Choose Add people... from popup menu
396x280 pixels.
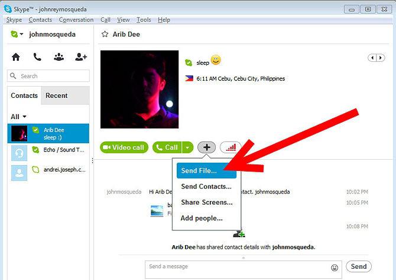click(206, 218)
